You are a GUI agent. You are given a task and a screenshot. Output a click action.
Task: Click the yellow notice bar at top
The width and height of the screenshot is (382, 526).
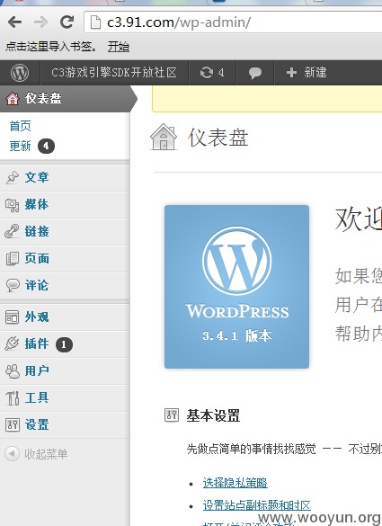point(267,99)
